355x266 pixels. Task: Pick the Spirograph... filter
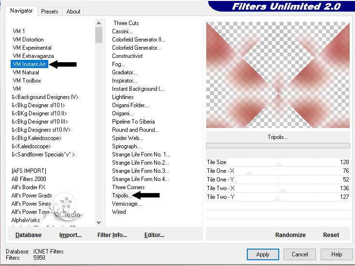127,146
